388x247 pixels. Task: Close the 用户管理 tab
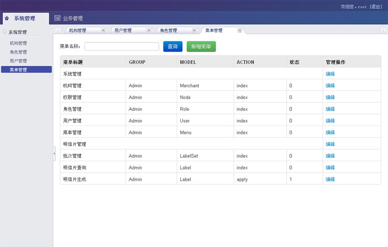(149, 31)
